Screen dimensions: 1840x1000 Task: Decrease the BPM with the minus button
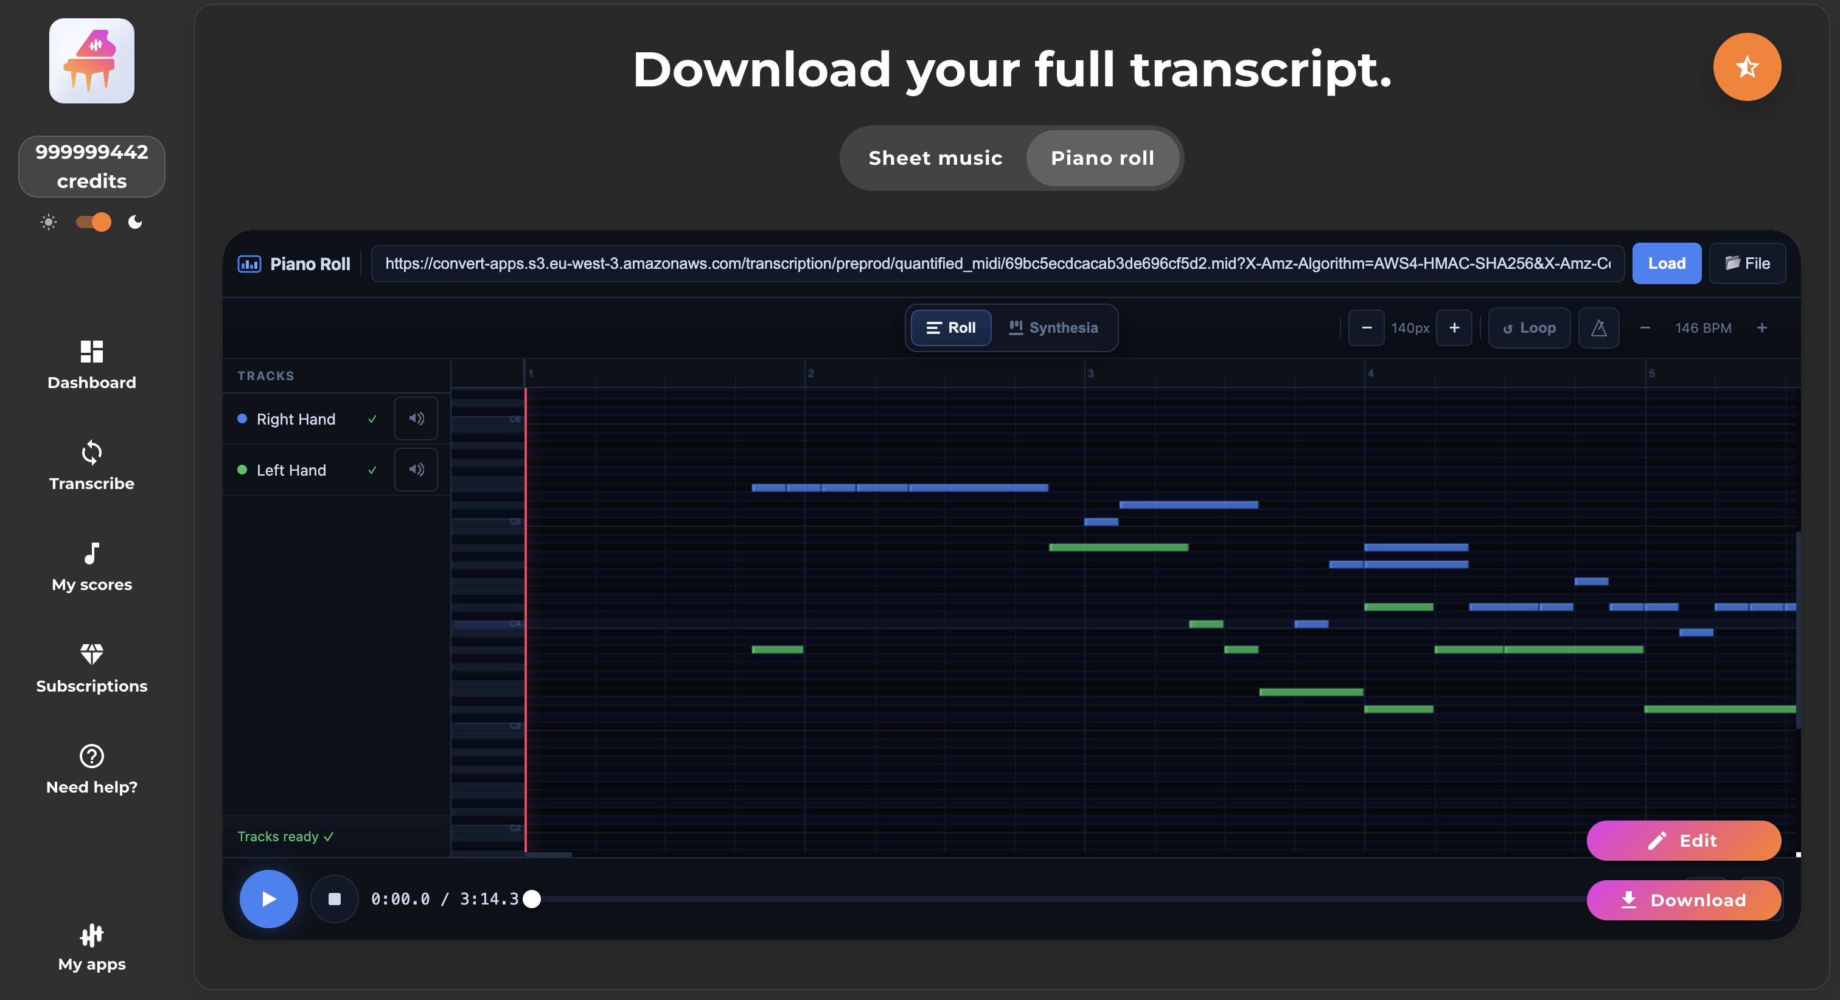[x=1645, y=328]
